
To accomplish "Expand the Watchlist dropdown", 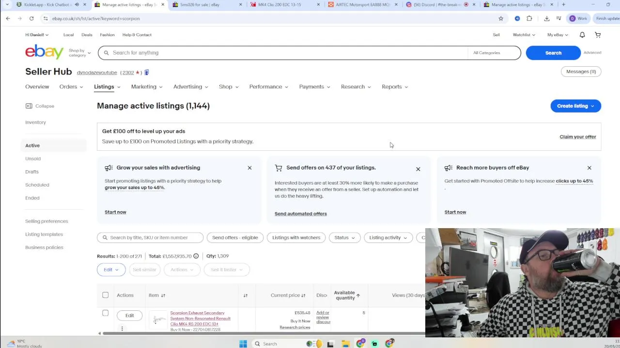I will [524, 35].
